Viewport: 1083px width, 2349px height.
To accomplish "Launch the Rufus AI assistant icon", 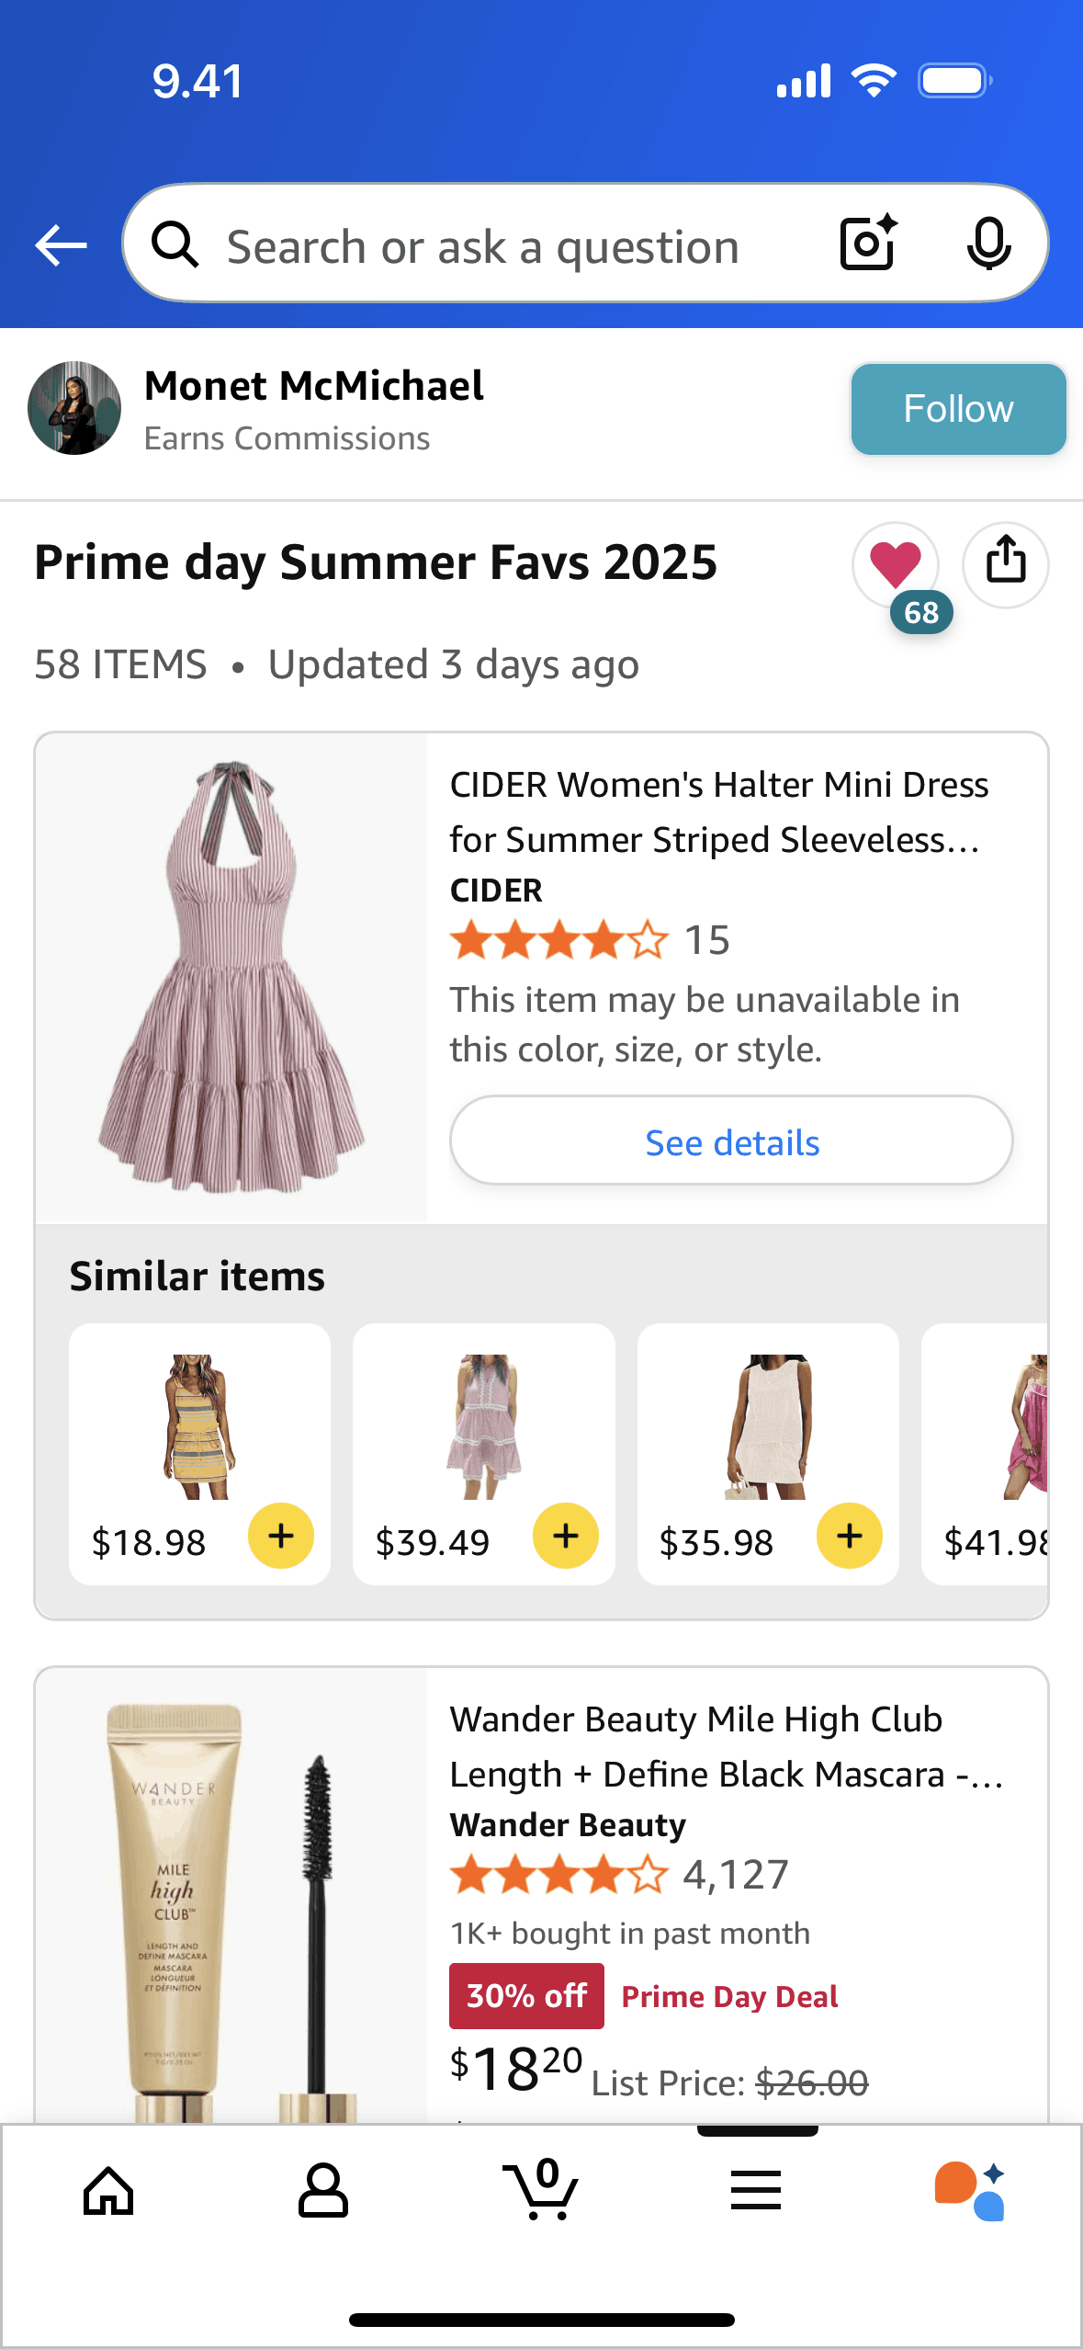I will pyautogui.click(x=970, y=2192).
